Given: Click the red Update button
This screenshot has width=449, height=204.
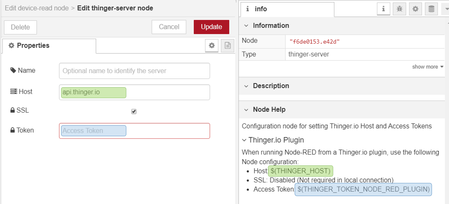Looking at the screenshot, I should click(x=211, y=27).
